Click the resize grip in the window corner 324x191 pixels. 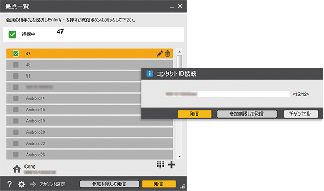pyautogui.click(x=183, y=186)
